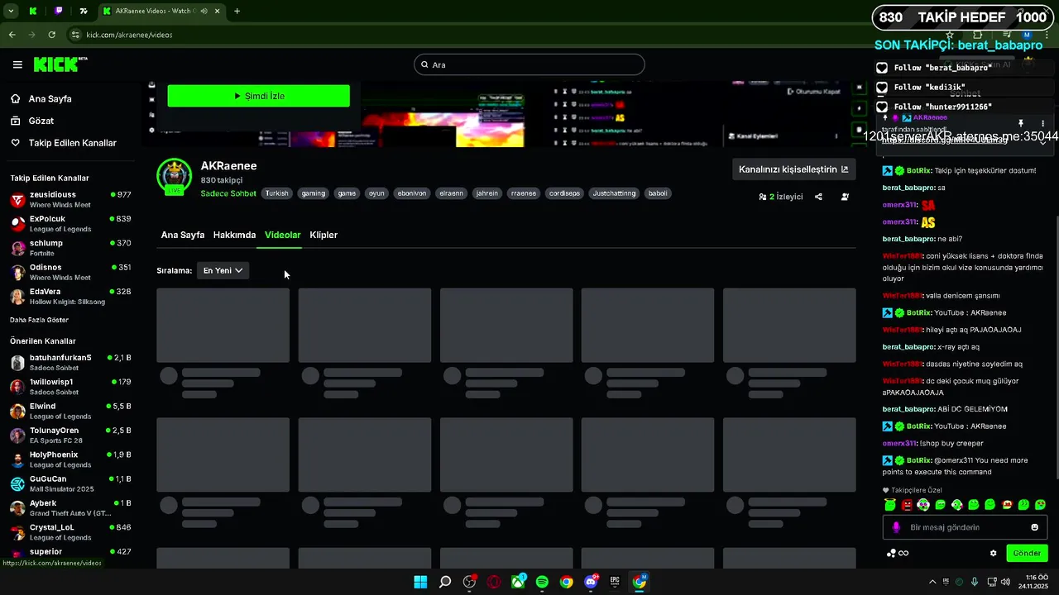The height and width of the screenshot is (595, 1059).
Task: Open the Windows Start menu
Action: (420, 582)
